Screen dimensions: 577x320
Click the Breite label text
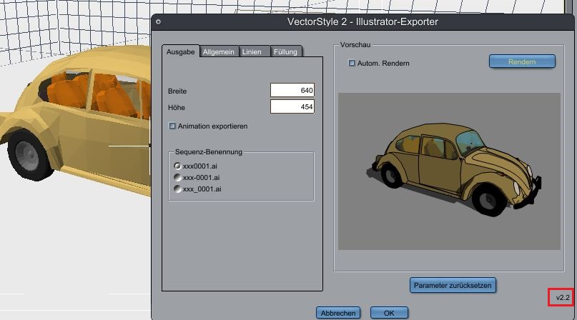[177, 91]
